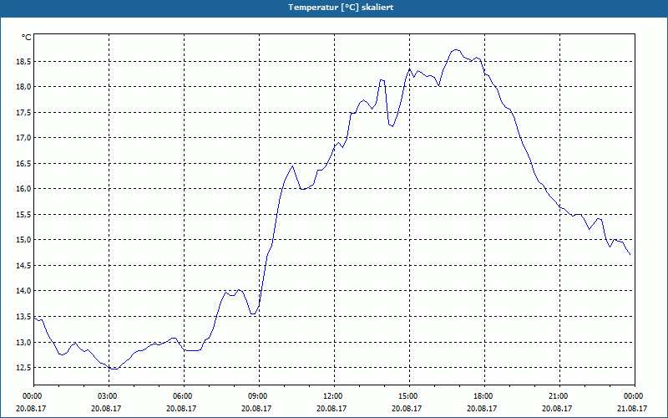Click the 17,0 y-axis label

(24, 138)
